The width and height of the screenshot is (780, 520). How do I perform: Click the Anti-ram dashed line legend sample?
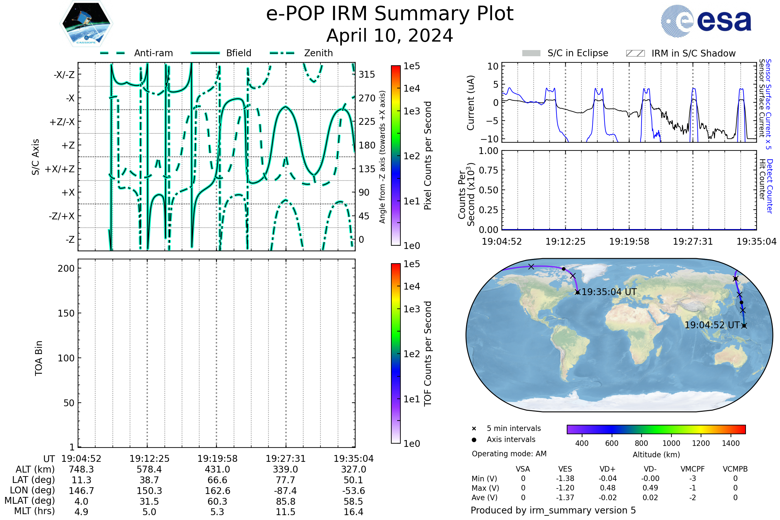[x=112, y=53]
